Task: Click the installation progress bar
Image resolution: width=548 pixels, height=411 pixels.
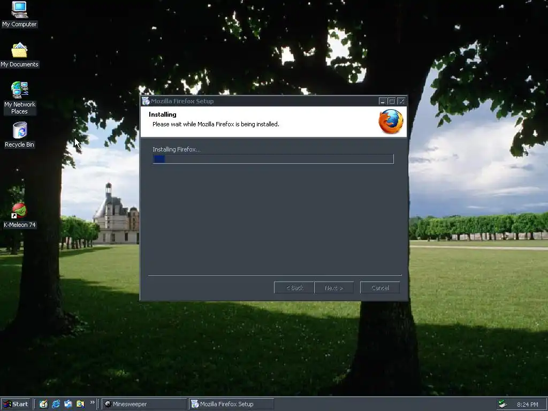Action: point(273,159)
